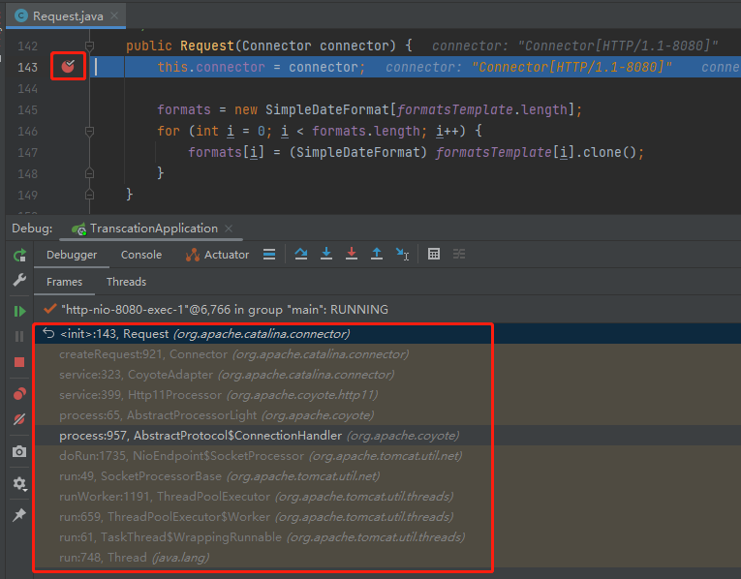Click the Step Into arrow
The width and height of the screenshot is (741, 579).
coord(326,254)
